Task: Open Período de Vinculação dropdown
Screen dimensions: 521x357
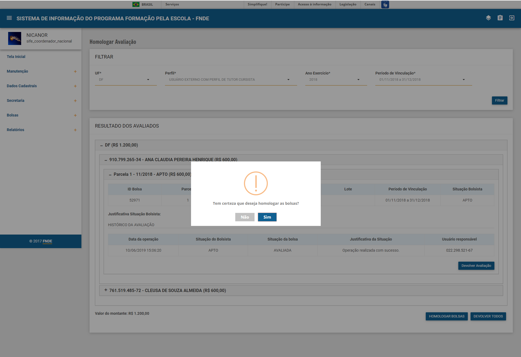Action: coord(423,80)
